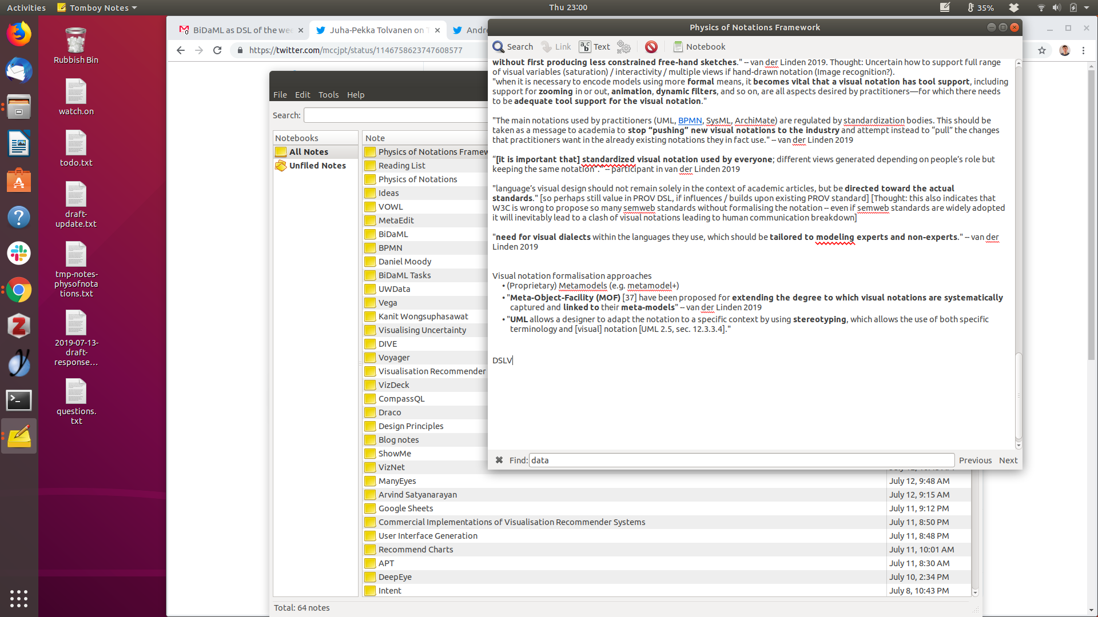Open the Tomboy Notes app menu dropdown
The height and width of the screenshot is (617, 1098).
tap(97, 8)
